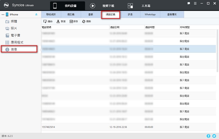This screenshot has height=139, width=219.
Task: Open the 應用程式 apps section
Action: click(14, 42)
